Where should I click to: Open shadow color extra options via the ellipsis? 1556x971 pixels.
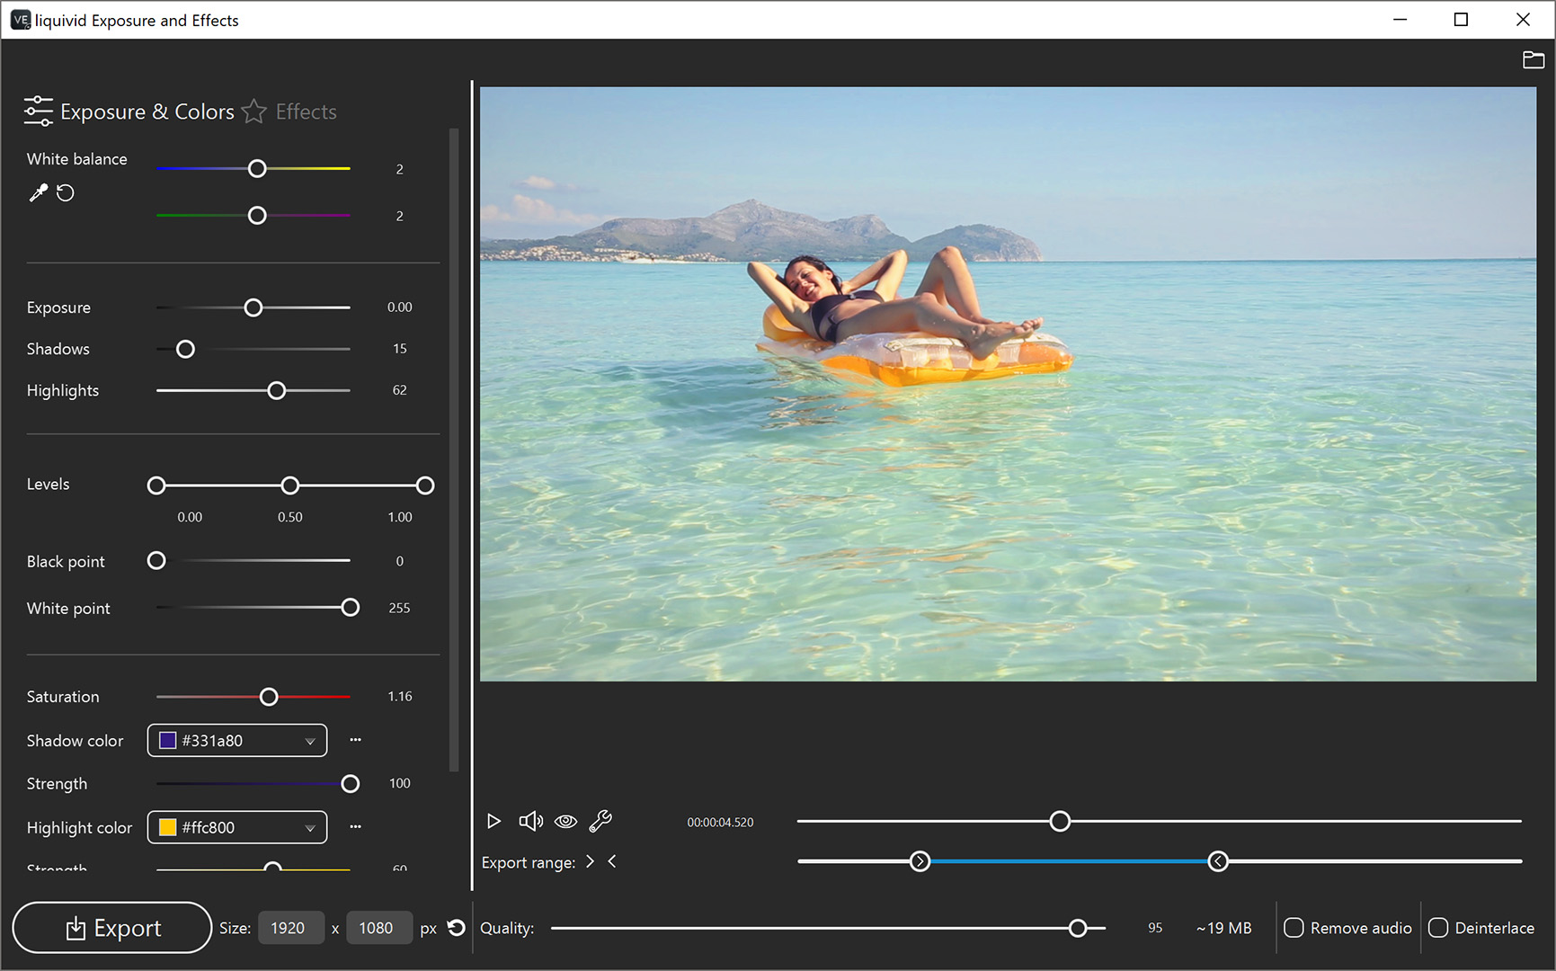point(355,739)
